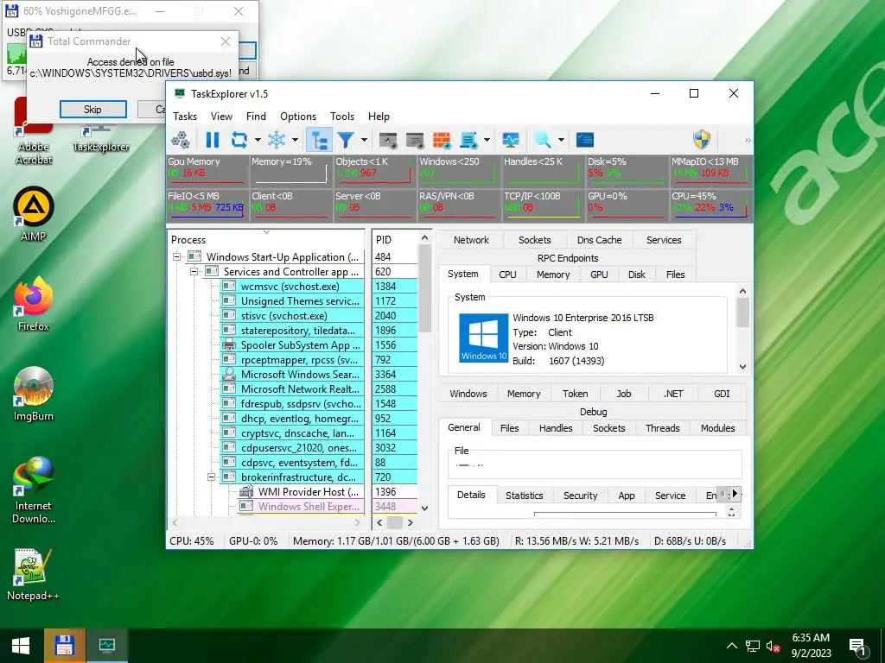885x663 pixels.
Task: Click the dark blue panel toolbar icon
Action: (x=585, y=140)
